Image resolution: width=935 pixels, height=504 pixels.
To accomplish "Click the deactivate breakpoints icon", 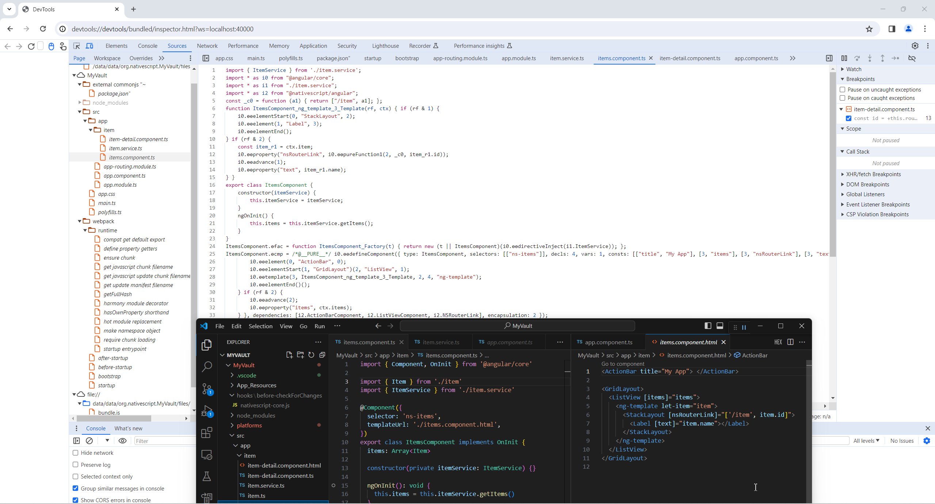I will click(912, 58).
